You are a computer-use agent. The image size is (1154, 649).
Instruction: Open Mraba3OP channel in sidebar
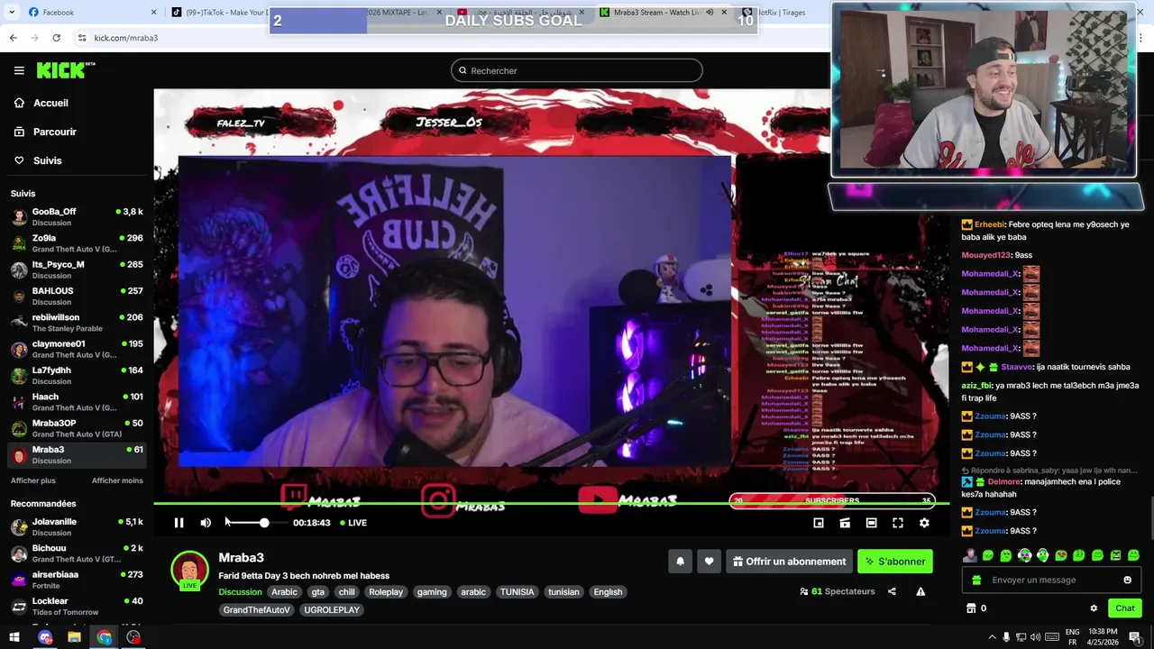(77, 428)
